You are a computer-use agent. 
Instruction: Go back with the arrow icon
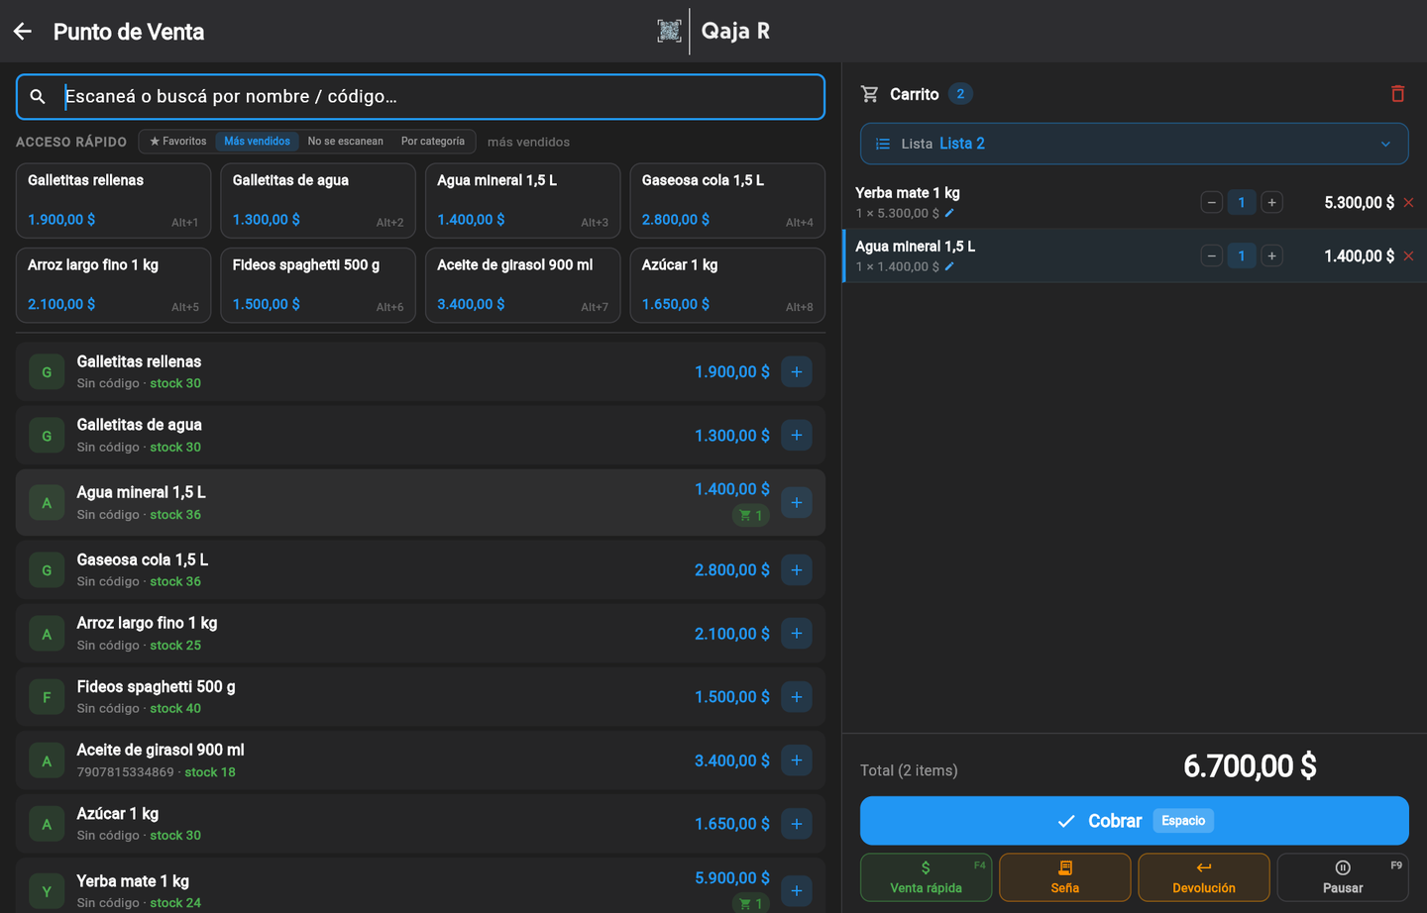click(x=23, y=32)
